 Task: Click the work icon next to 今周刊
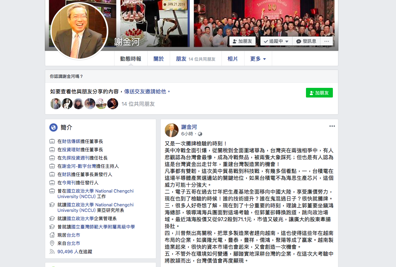51,183
